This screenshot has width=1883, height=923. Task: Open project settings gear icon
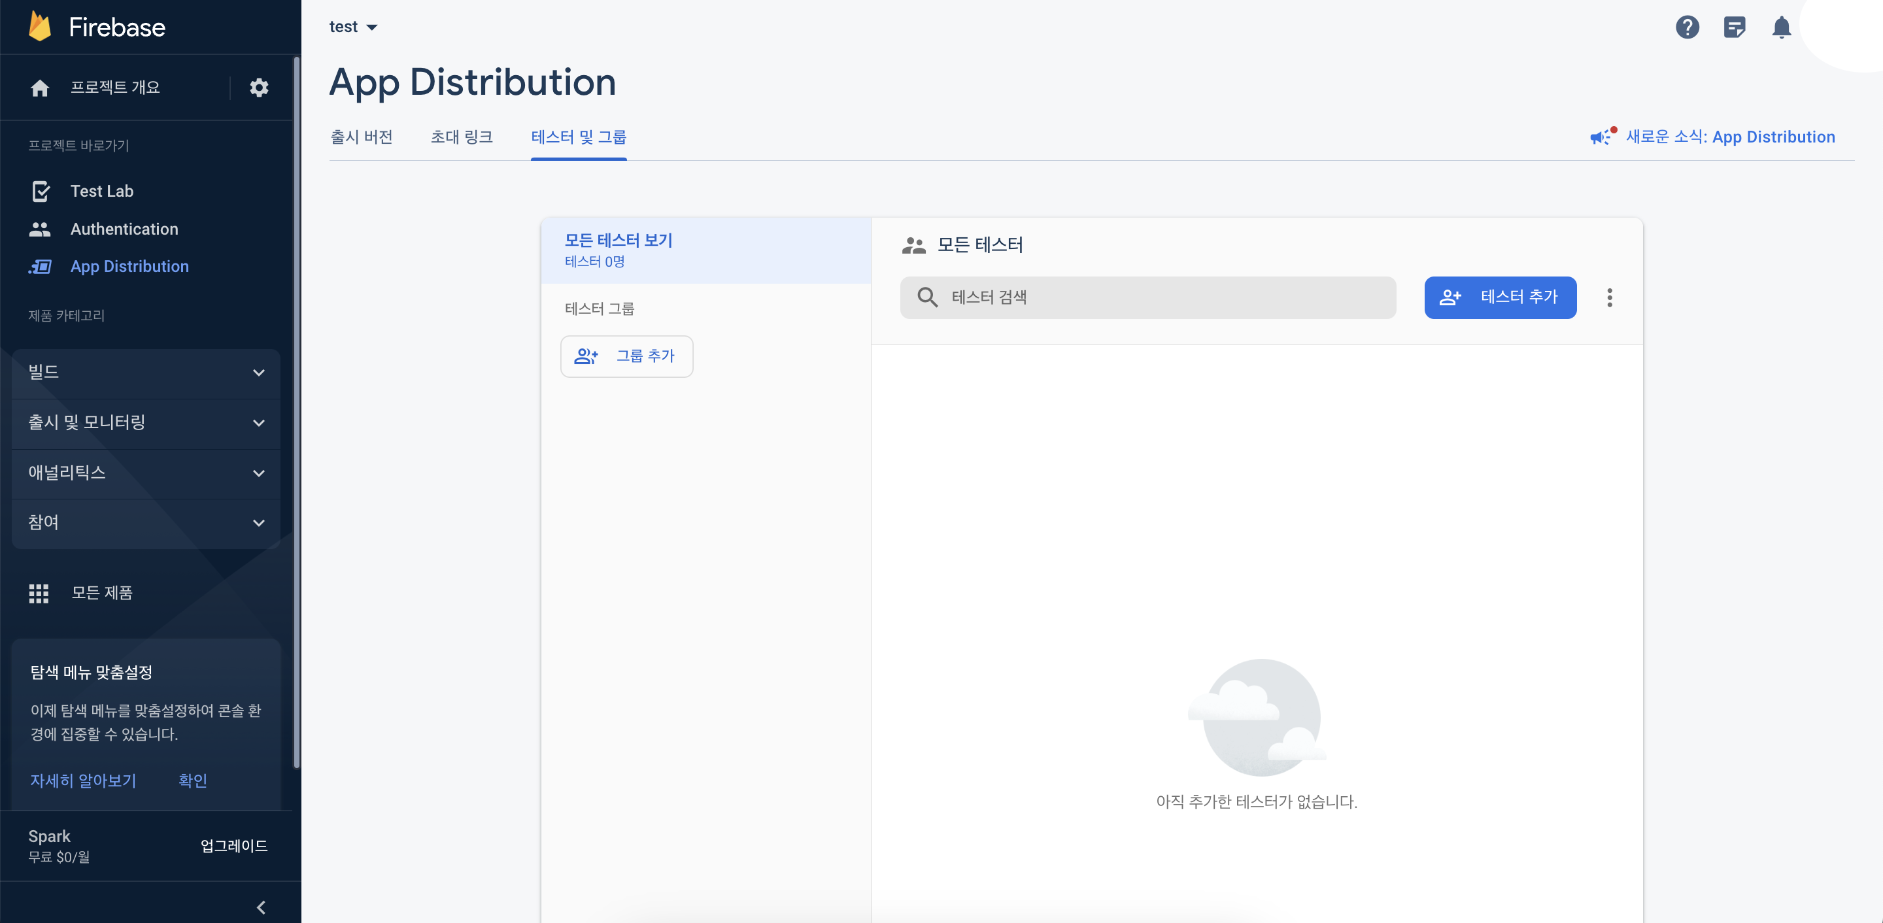(x=259, y=88)
